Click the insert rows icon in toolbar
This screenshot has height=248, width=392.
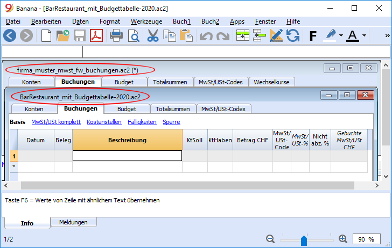(243, 35)
